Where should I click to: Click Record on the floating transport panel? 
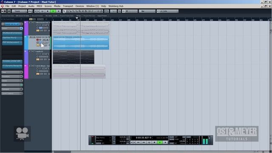(x=165, y=142)
